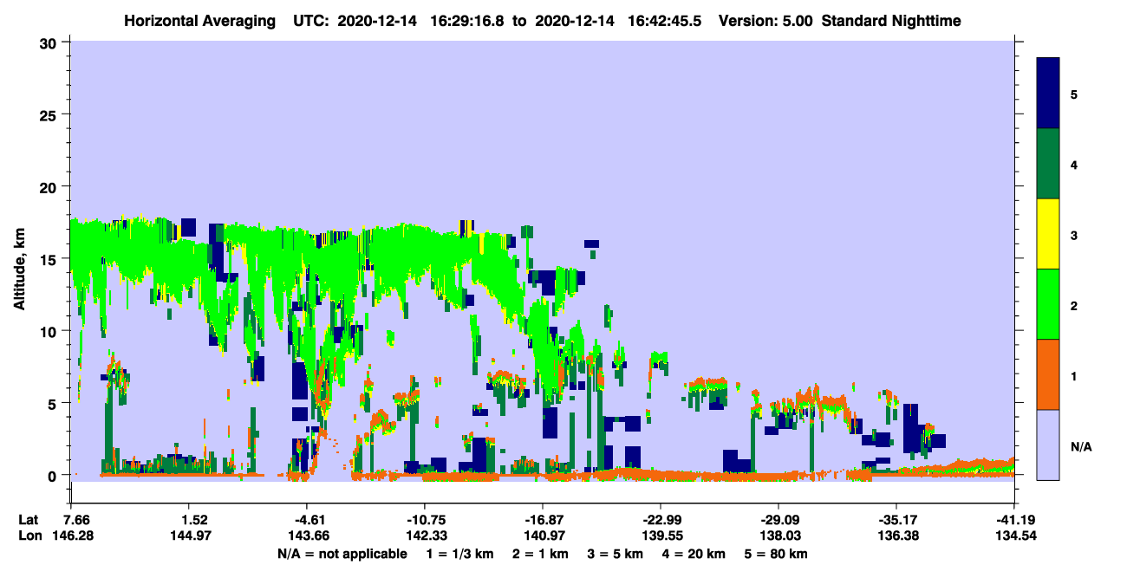The height and width of the screenshot is (578, 1127).
Task: Click the longitude value '143.66'
Action: click(309, 536)
